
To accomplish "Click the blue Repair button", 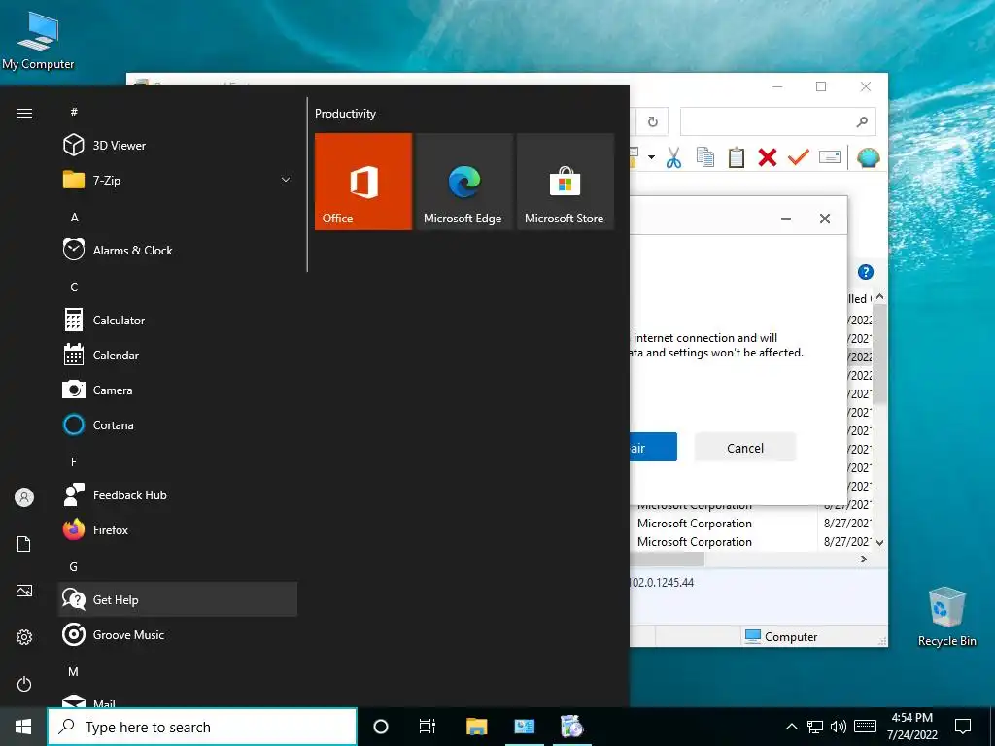I will (654, 448).
